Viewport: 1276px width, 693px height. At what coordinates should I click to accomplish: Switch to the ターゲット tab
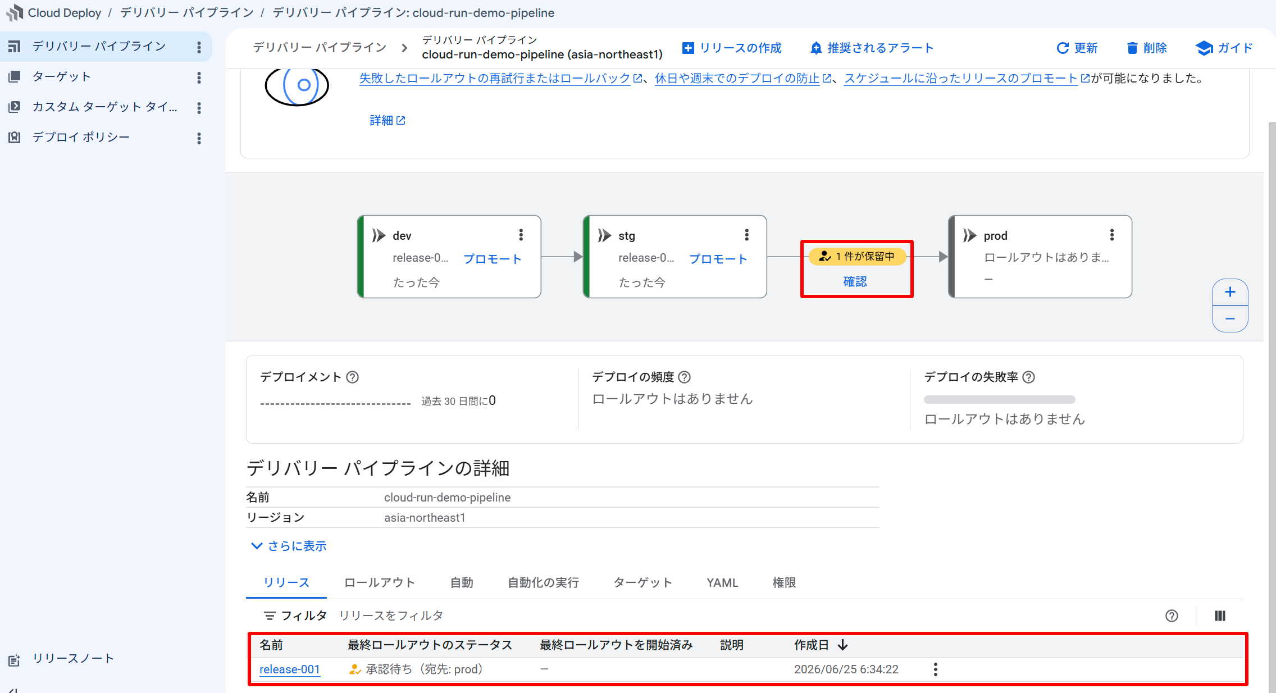pos(642,583)
